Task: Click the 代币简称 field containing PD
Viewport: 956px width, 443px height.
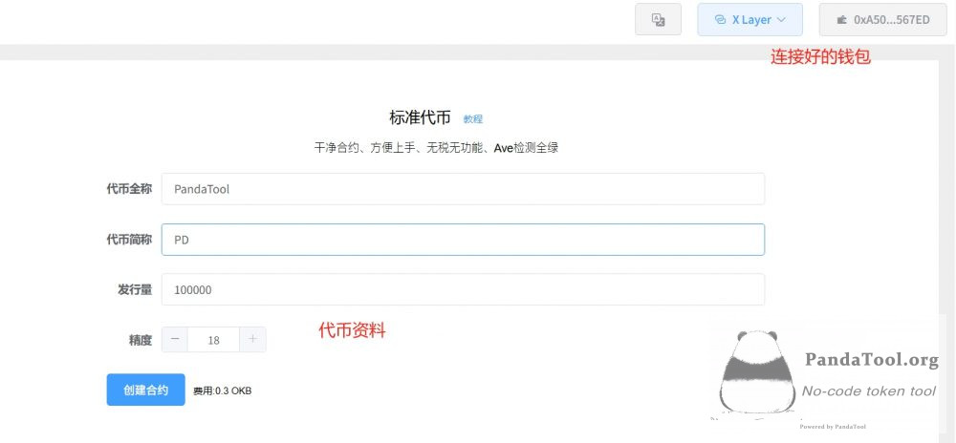Action: (463, 240)
